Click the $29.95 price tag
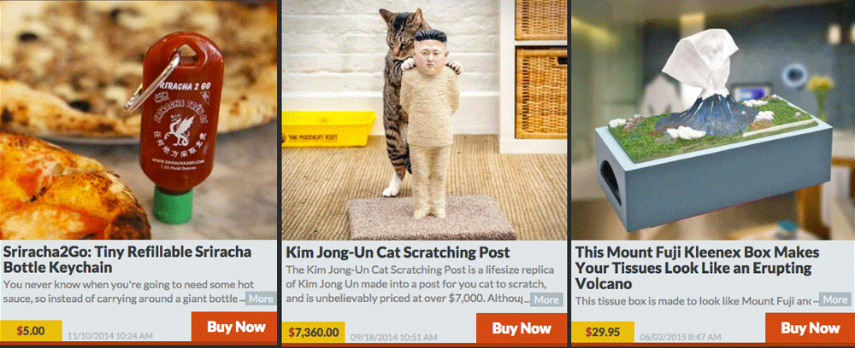The image size is (855, 348). [603, 332]
